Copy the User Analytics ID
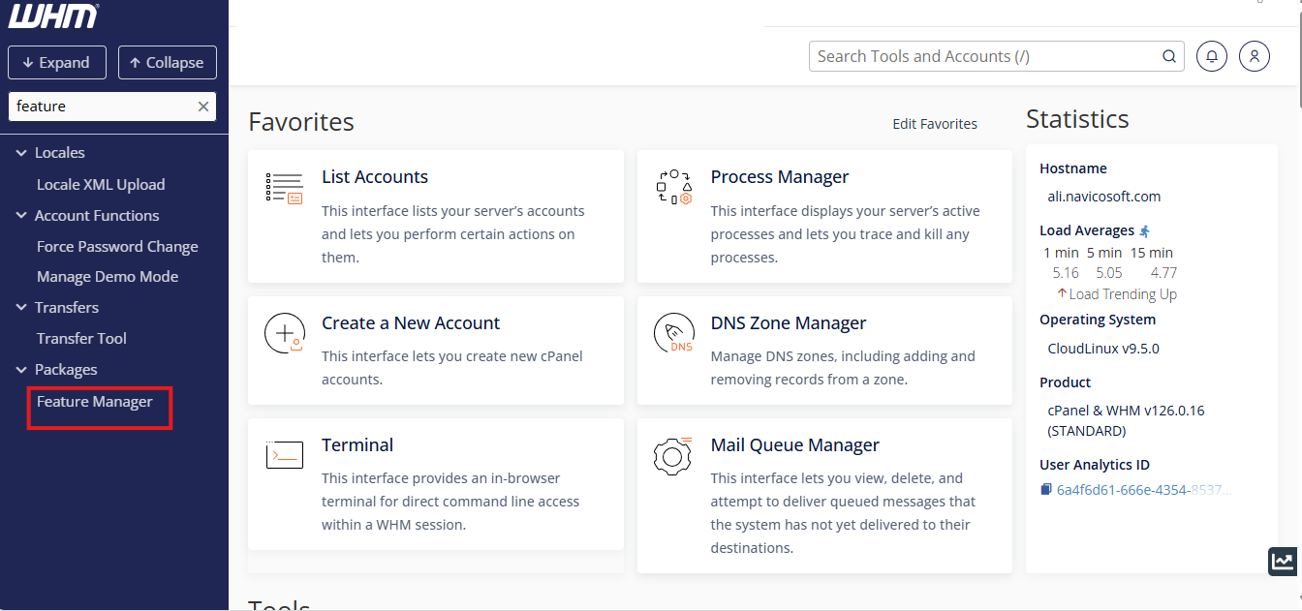This screenshot has height=611, width=1302. [x=1046, y=490]
